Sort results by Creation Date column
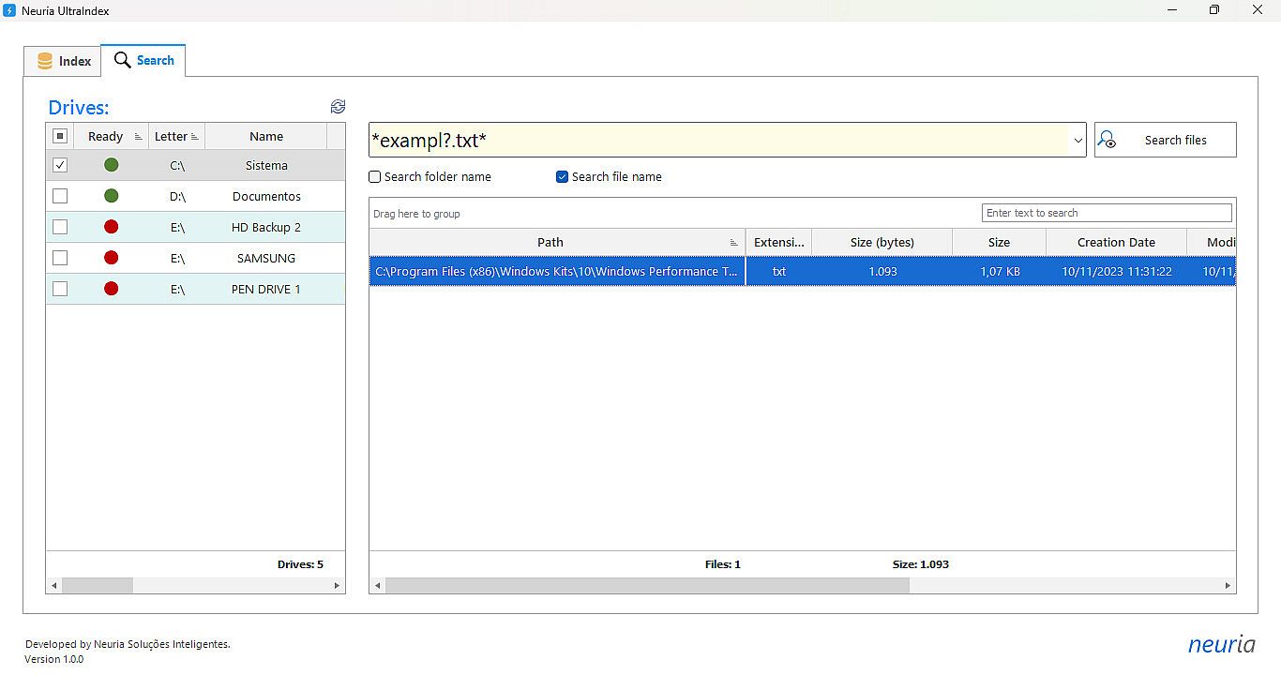Screen dimensions: 1281x675 (1115, 242)
